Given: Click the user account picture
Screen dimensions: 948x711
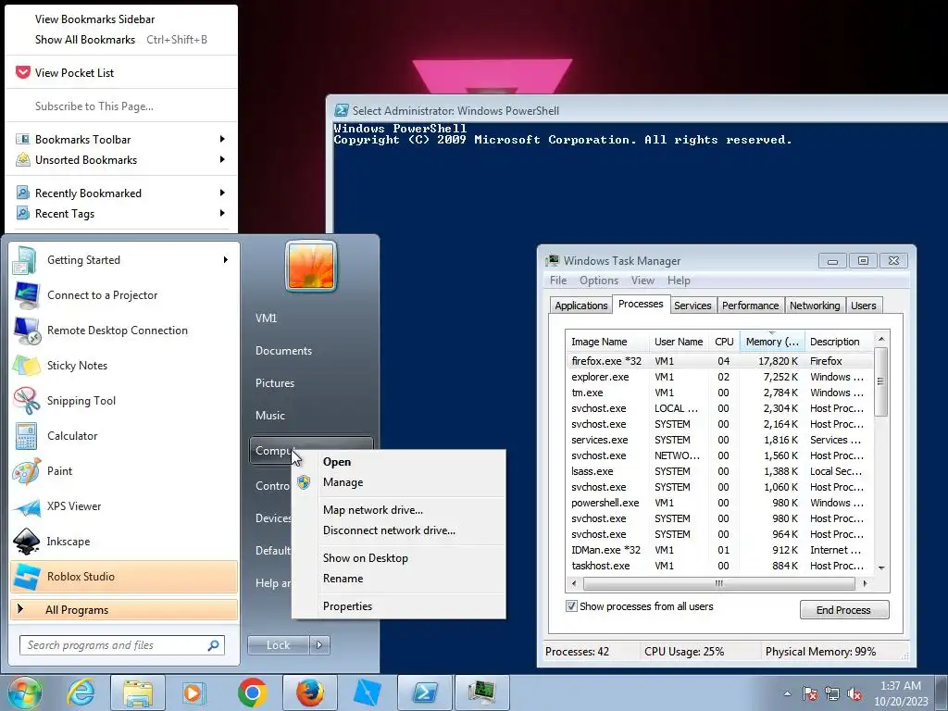Looking at the screenshot, I should [311, 266].
